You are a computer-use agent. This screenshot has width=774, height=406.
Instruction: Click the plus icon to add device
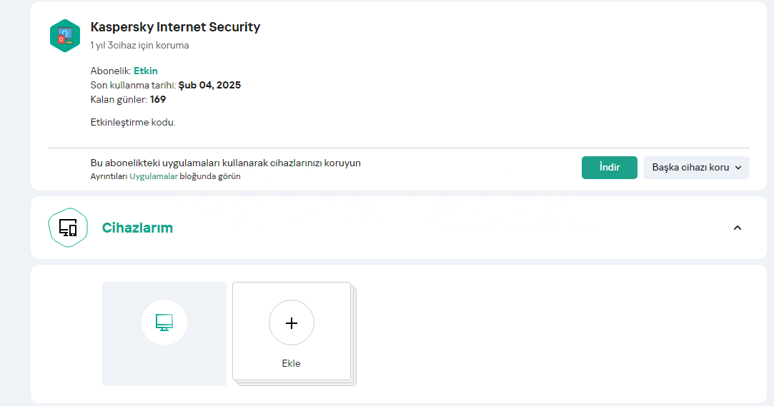292,323
